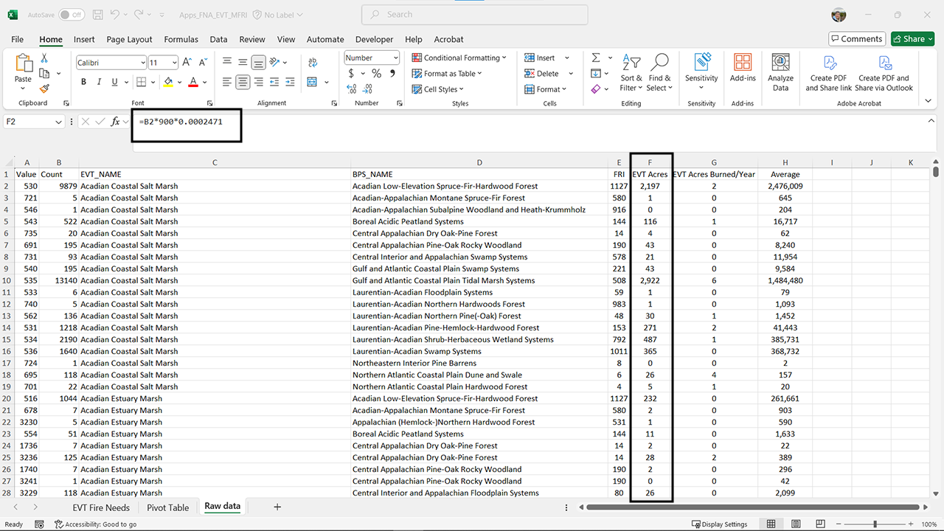This screenshot has width=944, height=531.
Task: Expand the Conditional Formatting menu
Action: click(x=459, y=57)
